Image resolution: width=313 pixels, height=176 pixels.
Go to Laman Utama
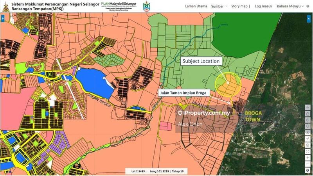(196, 6)
